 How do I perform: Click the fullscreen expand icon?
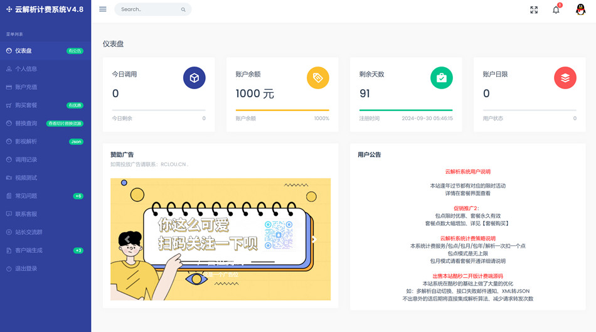click(534, 10)
